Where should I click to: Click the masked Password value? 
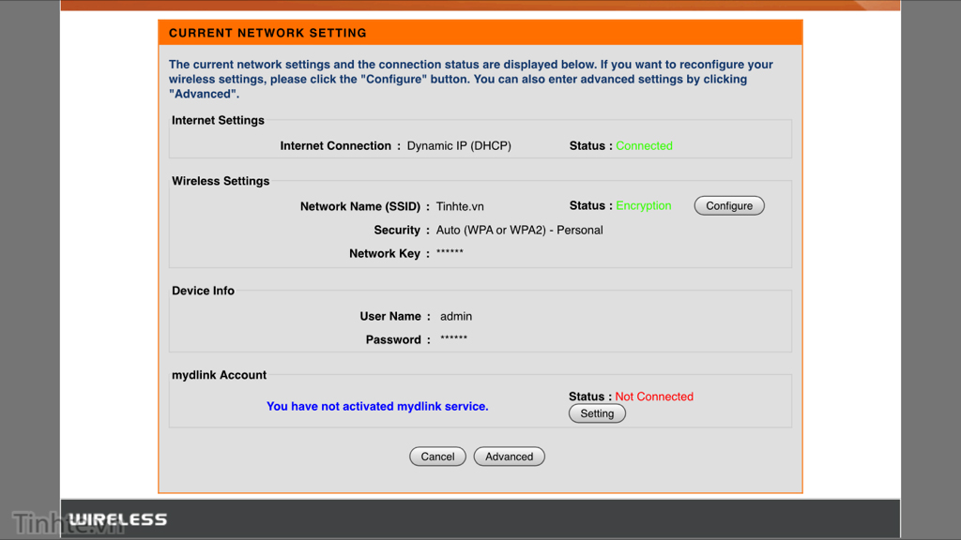click(453, 339)
